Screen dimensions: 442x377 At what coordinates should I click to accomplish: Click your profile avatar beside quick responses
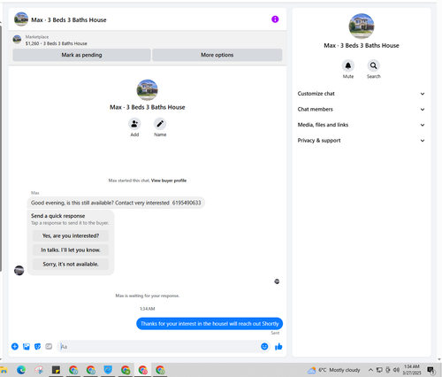coord(19,270)
